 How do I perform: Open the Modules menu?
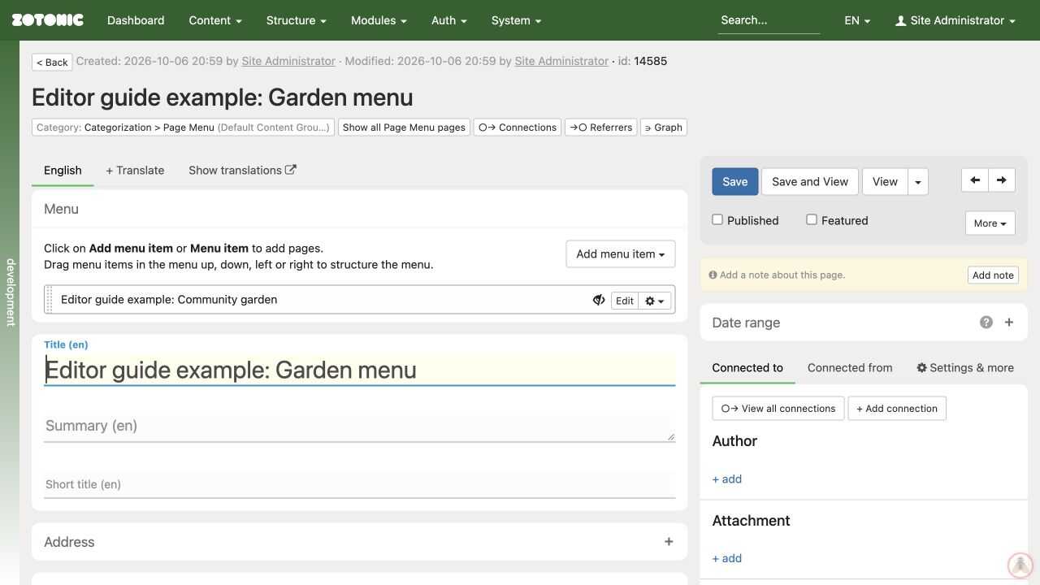coord(379,20)
